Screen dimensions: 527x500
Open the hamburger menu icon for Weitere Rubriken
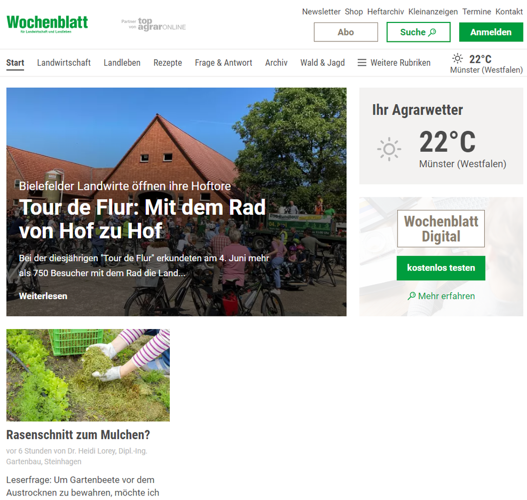[362, 63]
